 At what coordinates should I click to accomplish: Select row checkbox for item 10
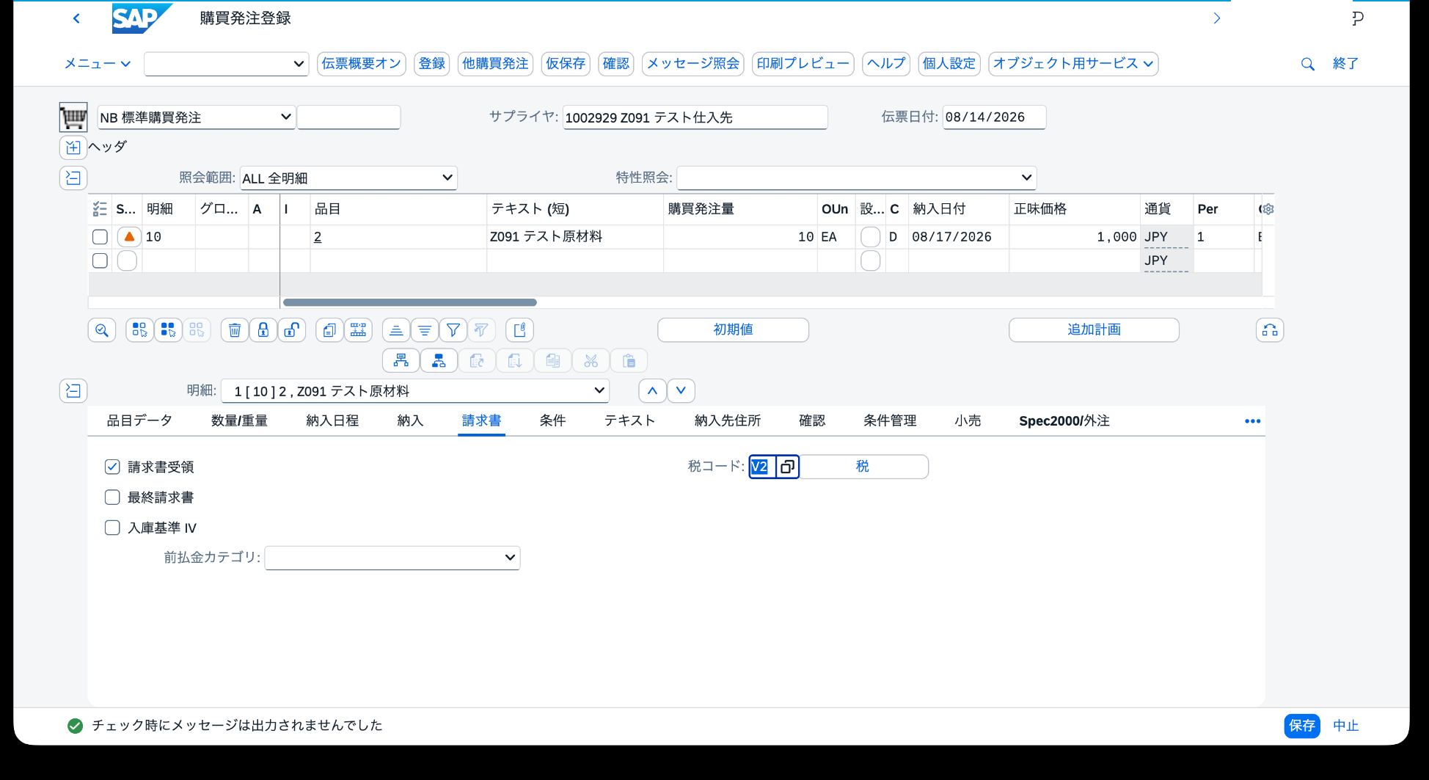(x=100, y=237)
